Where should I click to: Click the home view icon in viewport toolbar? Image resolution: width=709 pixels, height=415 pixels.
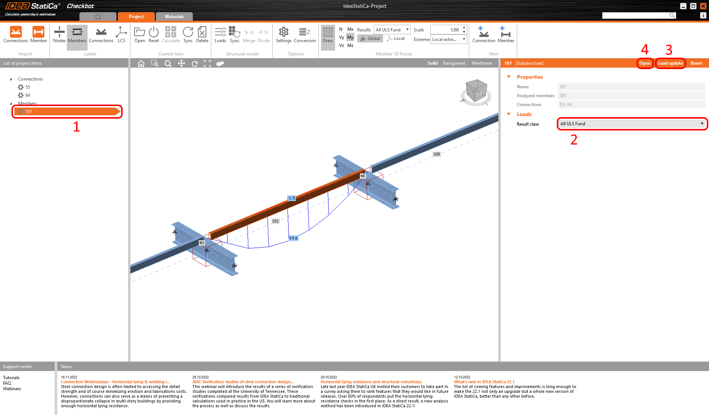pos(141,64)
